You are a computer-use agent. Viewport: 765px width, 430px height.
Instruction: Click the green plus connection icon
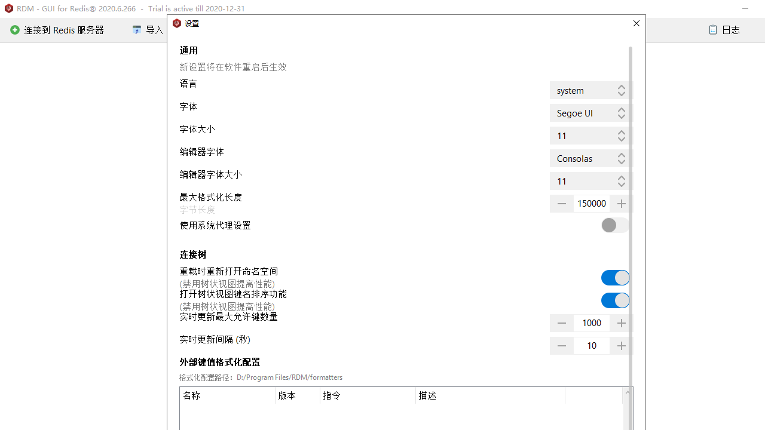[15, 30]
